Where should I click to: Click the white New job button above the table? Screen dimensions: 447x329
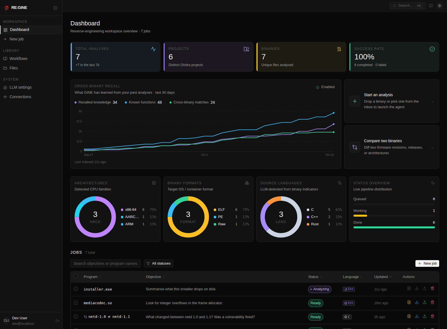pyautogui.click(x=427, y=263)
